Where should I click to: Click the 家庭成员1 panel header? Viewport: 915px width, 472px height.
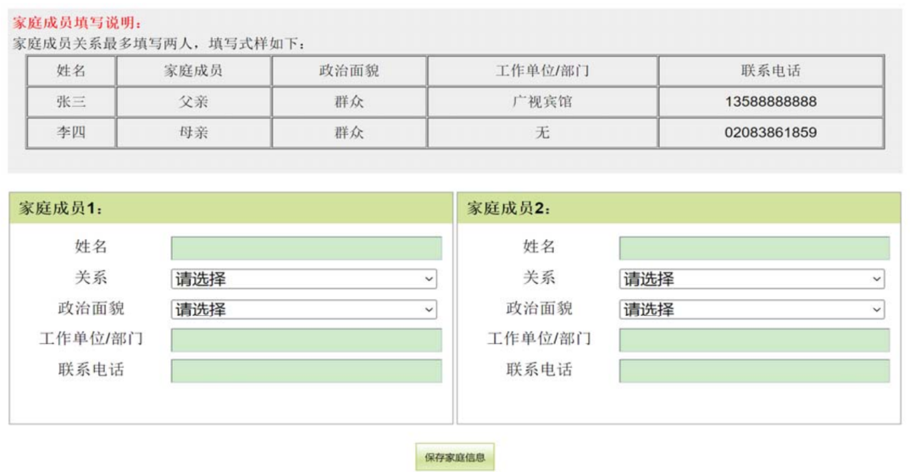(231, 208)
